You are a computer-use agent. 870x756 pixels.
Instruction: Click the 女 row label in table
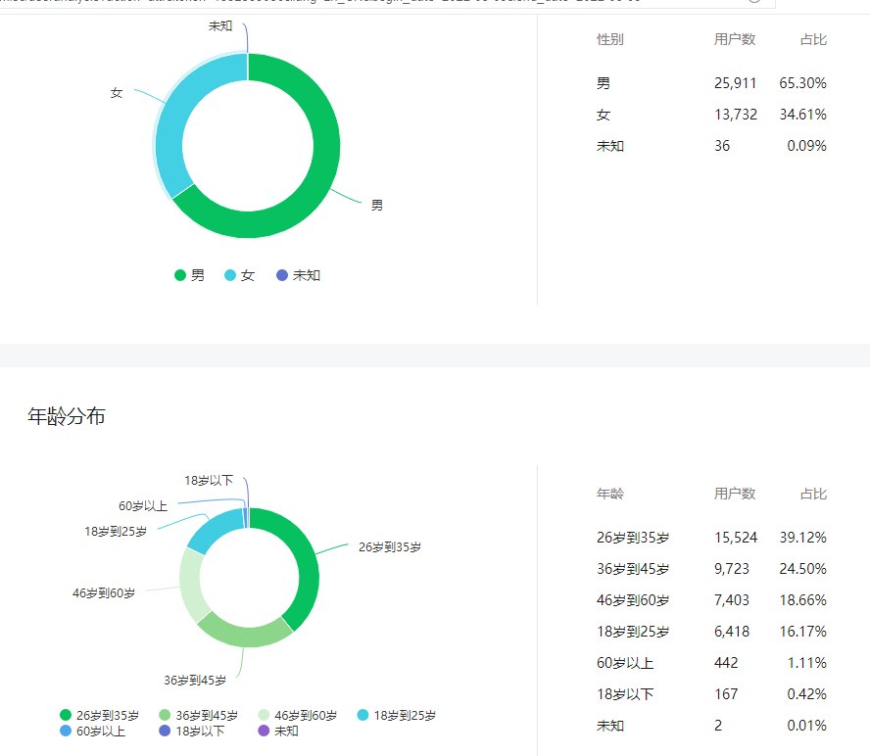604,115
